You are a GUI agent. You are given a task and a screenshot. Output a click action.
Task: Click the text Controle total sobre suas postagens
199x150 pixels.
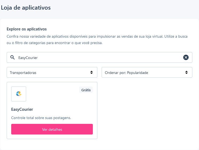point(41,118)
